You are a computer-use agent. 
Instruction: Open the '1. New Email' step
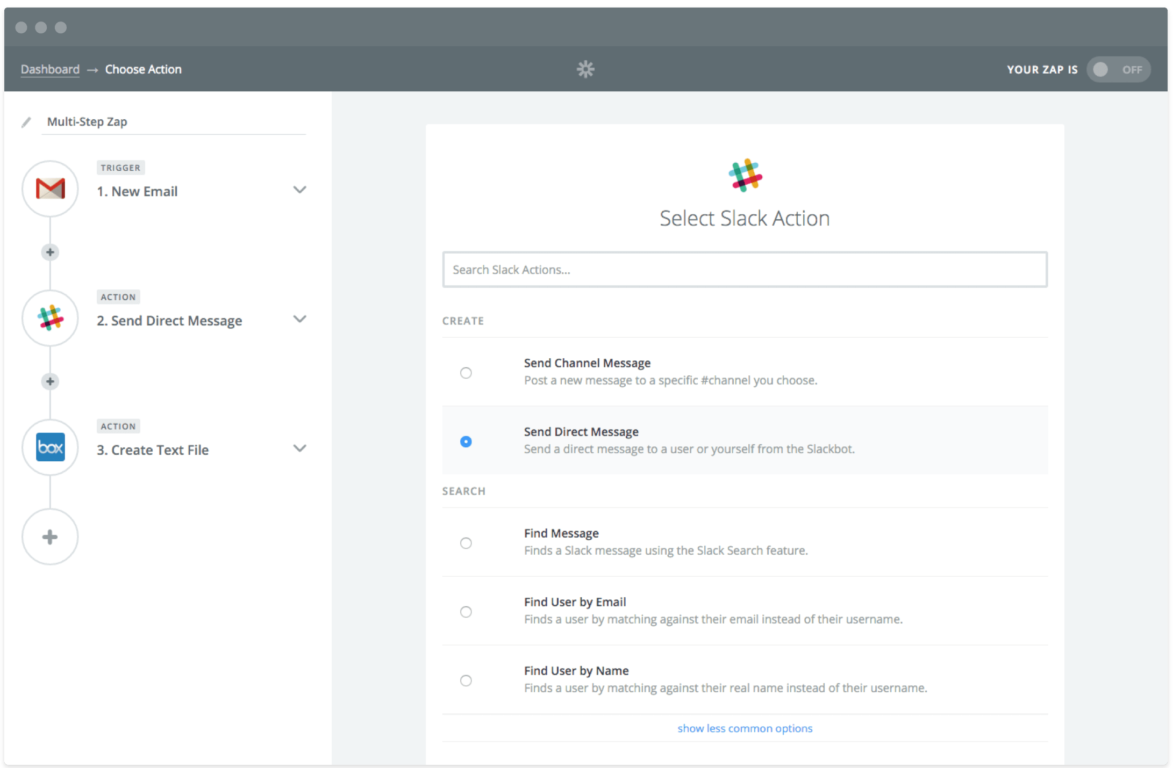[x=137, y=192]
